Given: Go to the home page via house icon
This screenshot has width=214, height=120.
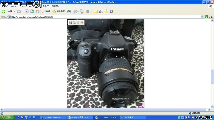Looking at the screenshot, I should [37, 12].
